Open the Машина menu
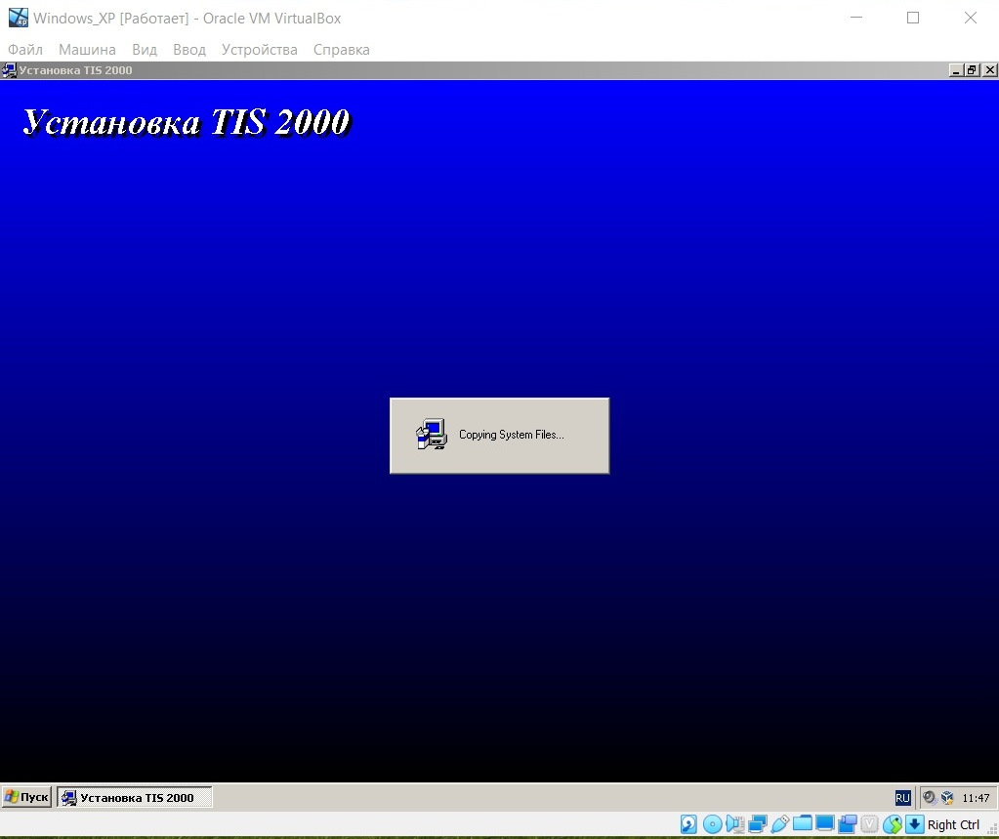The image size is (999, 839). (x=87, y=50)
